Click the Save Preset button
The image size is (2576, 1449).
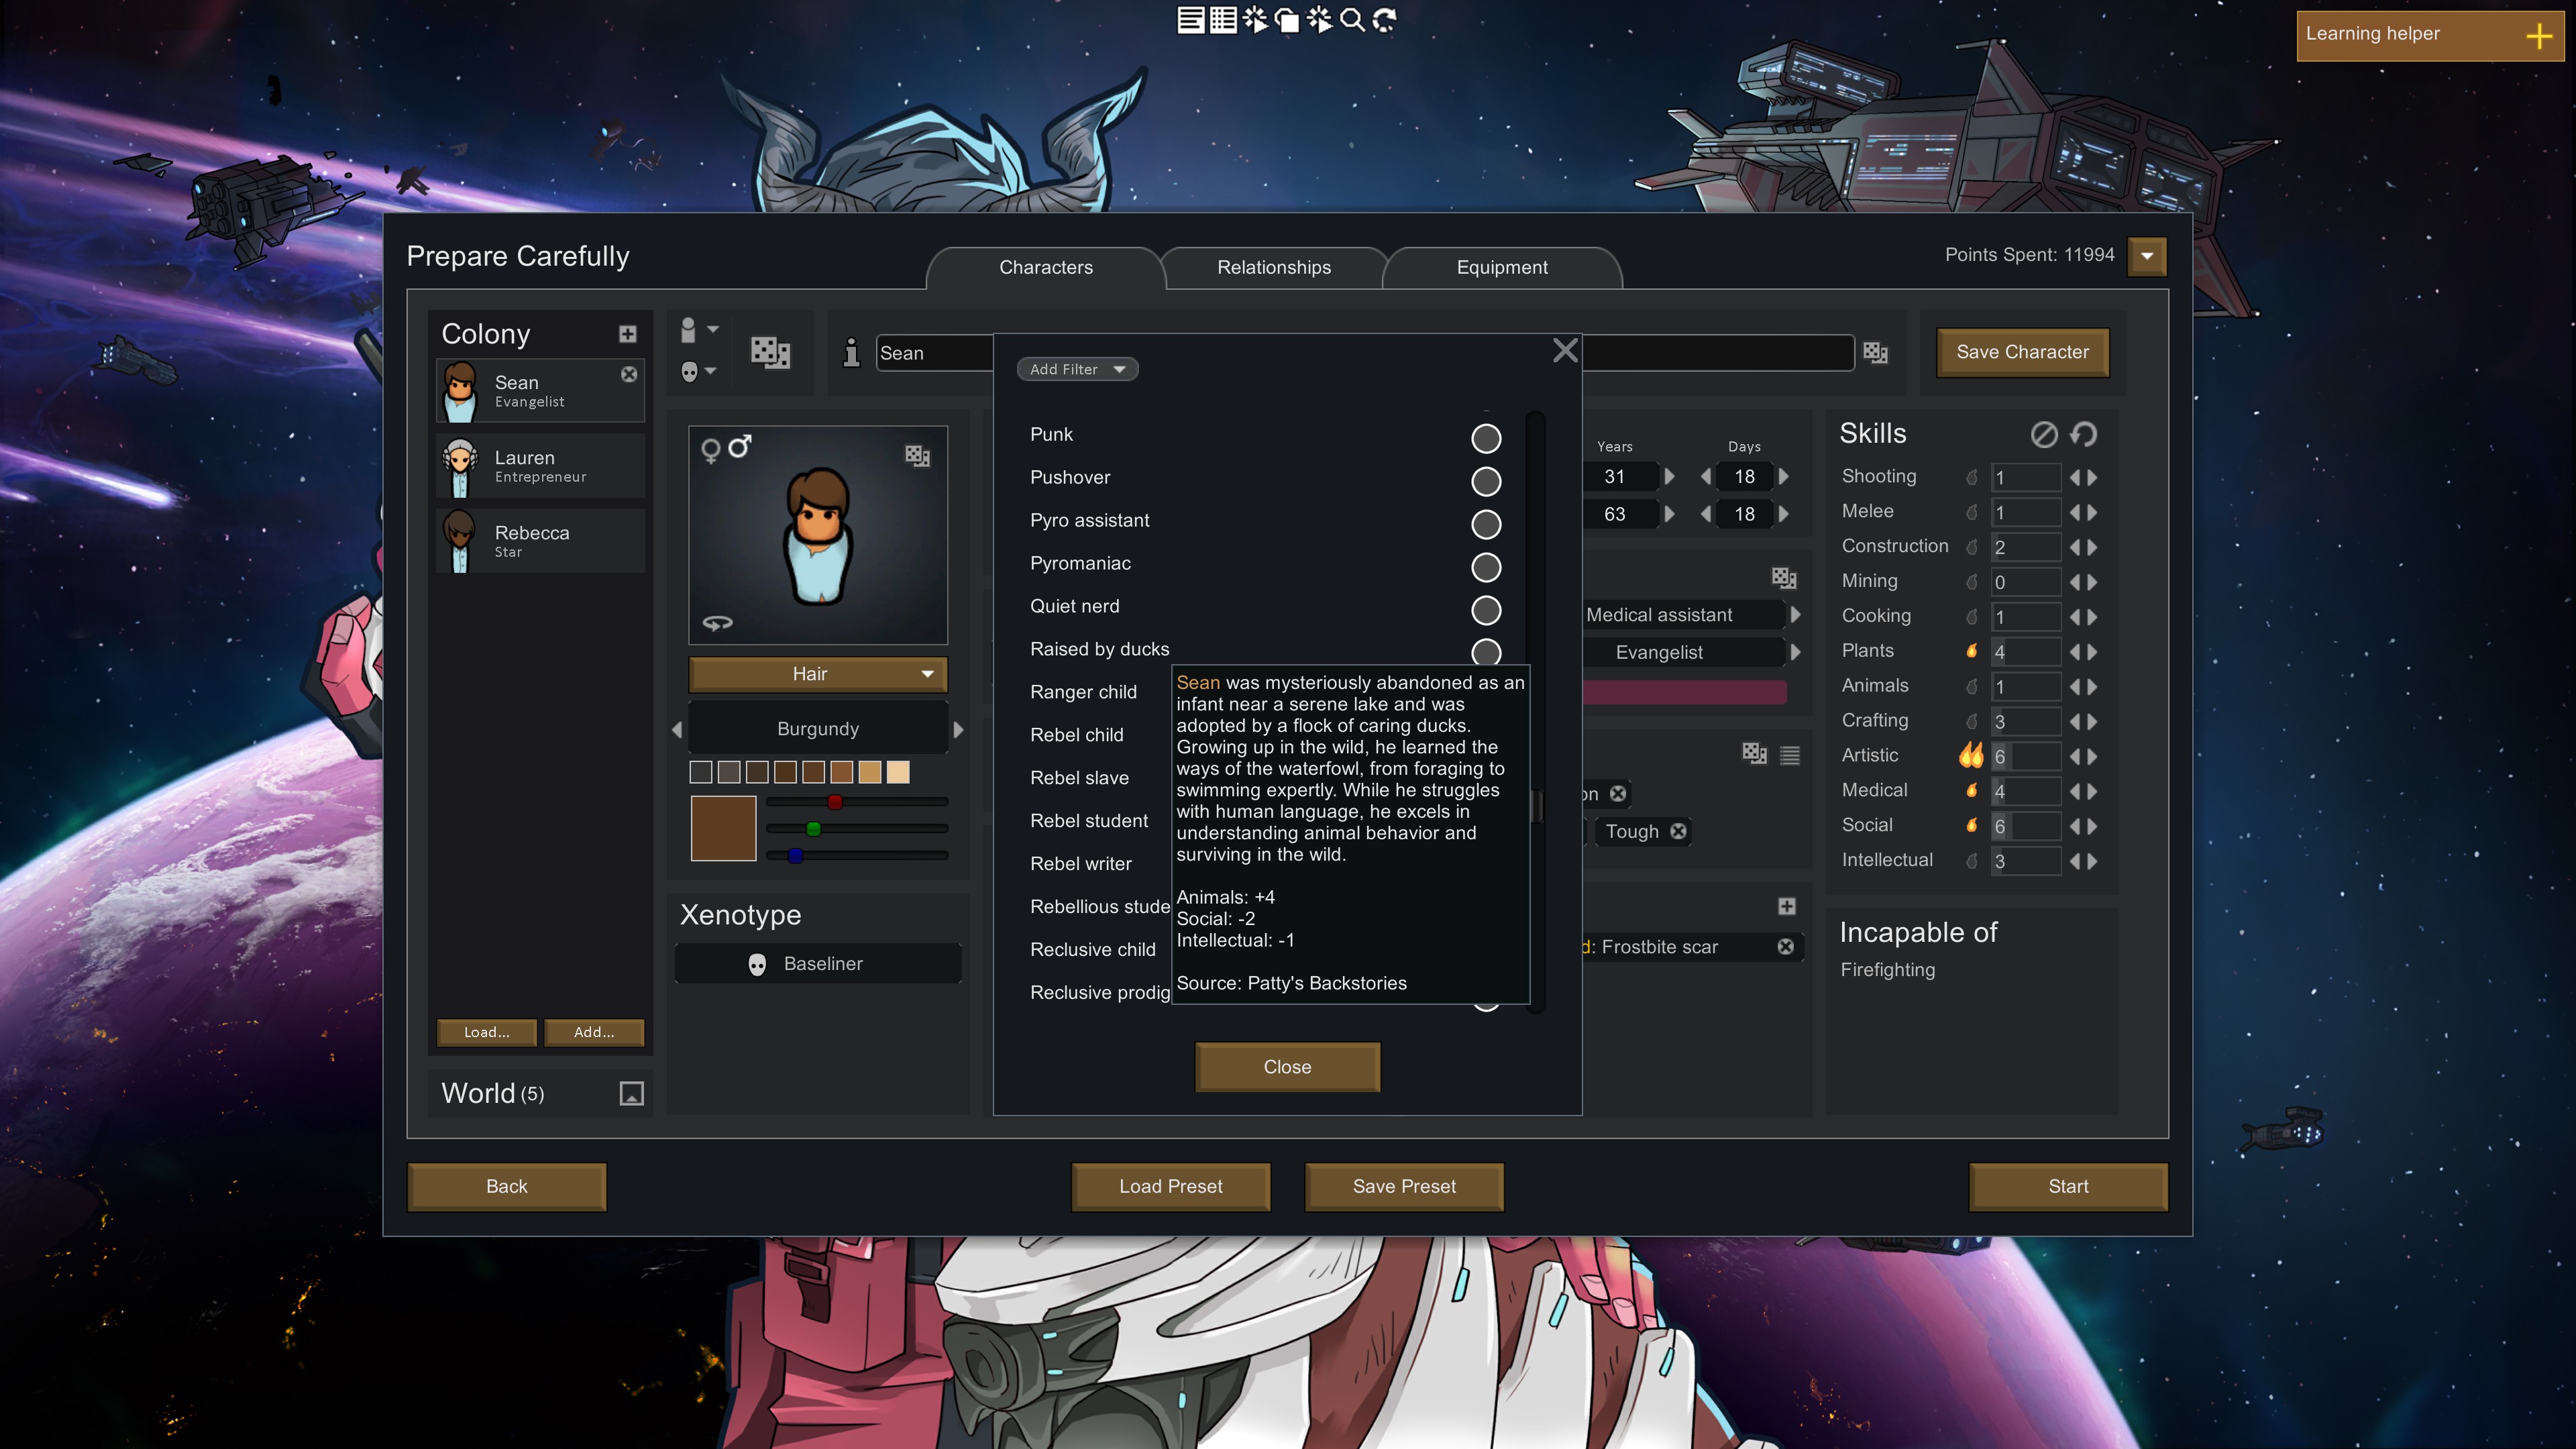point(1404,1186)
